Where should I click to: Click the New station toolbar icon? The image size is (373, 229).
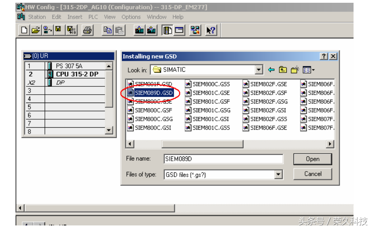(x=25, y=30)
